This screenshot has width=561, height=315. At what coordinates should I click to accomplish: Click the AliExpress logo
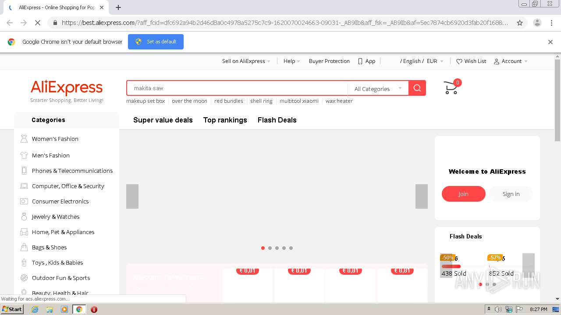pos(67,87)
